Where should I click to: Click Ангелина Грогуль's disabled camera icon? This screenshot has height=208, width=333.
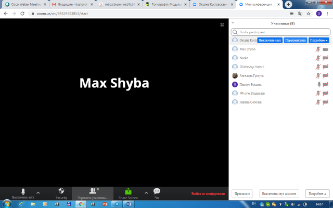[x=325, y=75]
